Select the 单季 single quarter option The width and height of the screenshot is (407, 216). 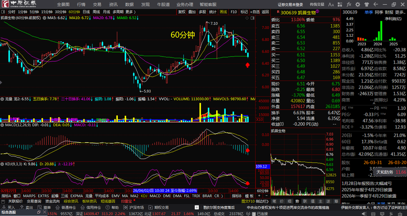[369, 12]
